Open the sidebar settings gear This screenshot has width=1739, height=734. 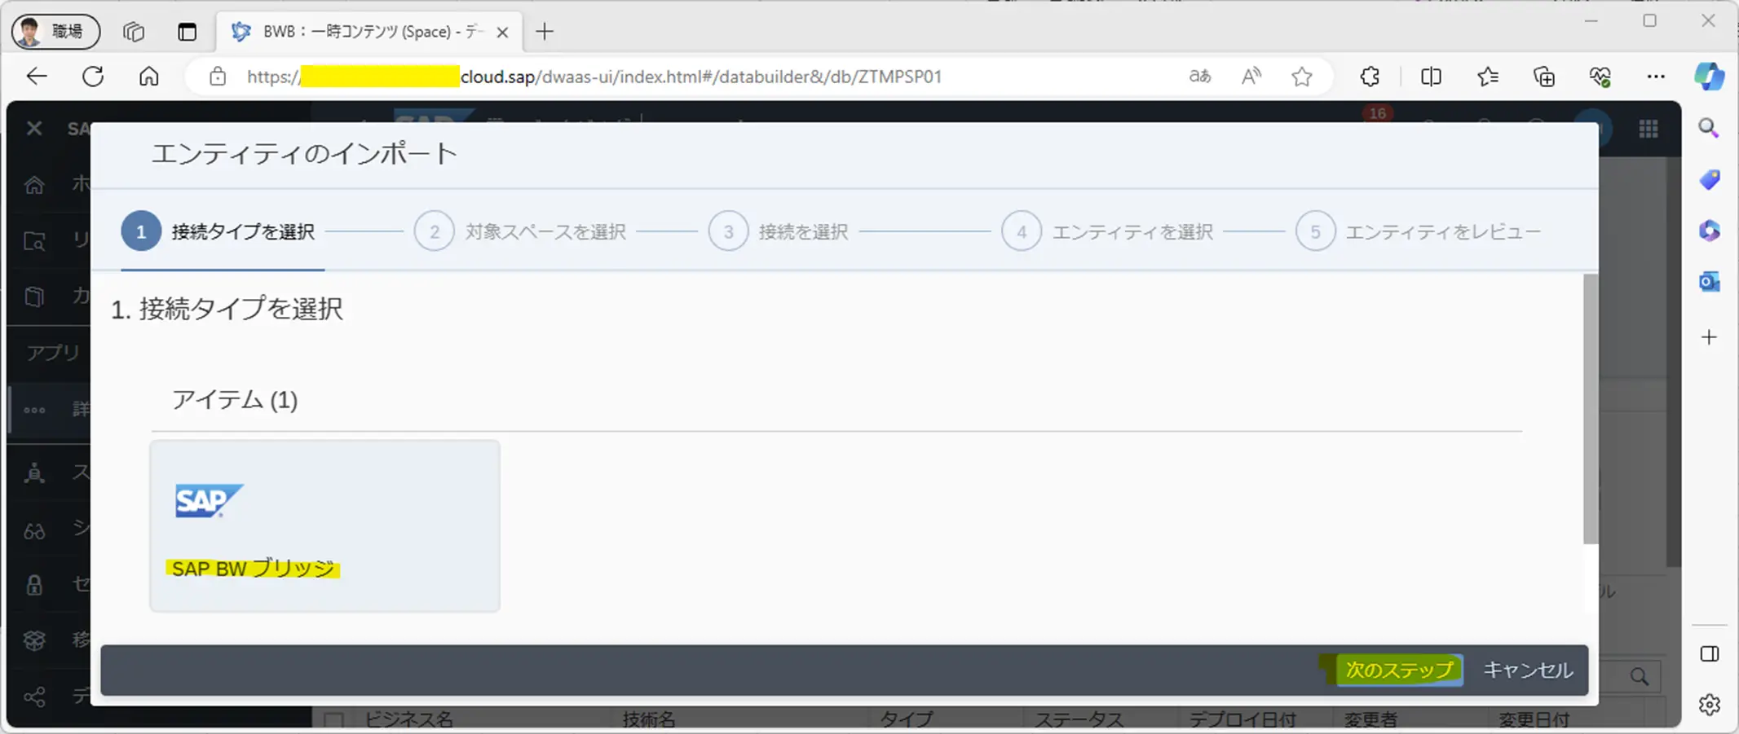[1710, 705]
